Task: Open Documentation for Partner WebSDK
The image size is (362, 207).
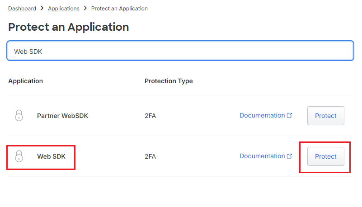Action: 262,115
